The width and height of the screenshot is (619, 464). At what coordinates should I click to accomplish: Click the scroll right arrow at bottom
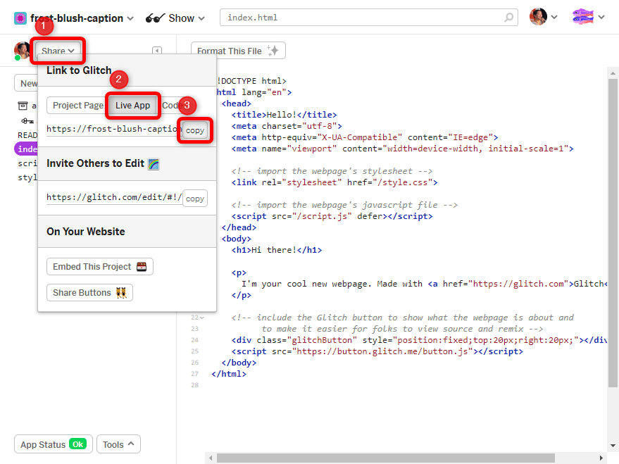[x=601, y=458]
